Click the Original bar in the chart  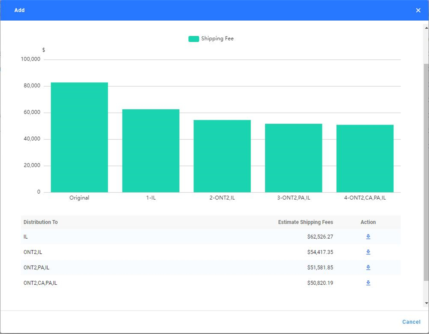[79, 137]
